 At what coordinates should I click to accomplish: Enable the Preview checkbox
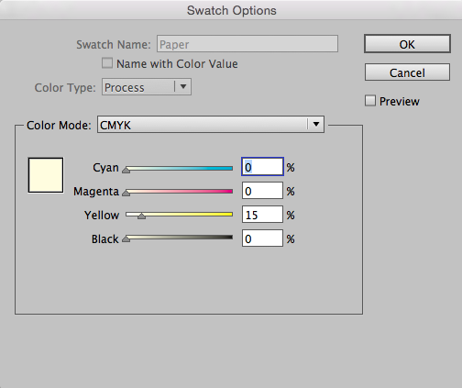click(370, 101)
